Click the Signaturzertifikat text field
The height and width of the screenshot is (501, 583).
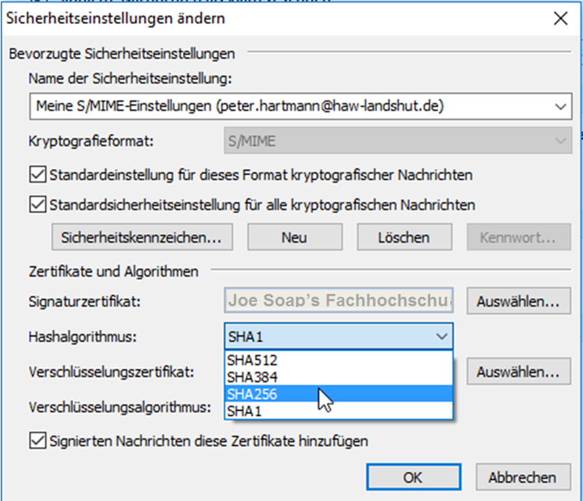pos(339,299)
